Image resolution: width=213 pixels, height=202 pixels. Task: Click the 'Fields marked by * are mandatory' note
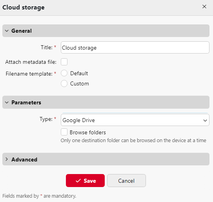pos(39,196)
